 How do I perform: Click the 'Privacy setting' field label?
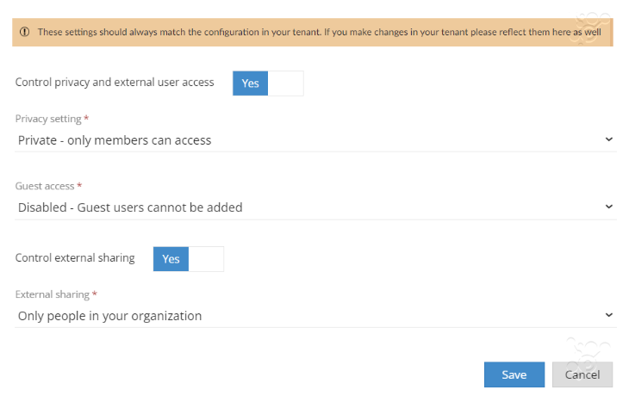pyautogui.click(x=48, y=119)
